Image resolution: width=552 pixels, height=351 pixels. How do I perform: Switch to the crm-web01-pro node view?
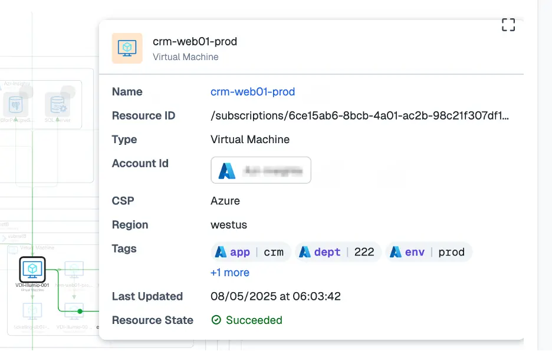(x=74, y=270)
